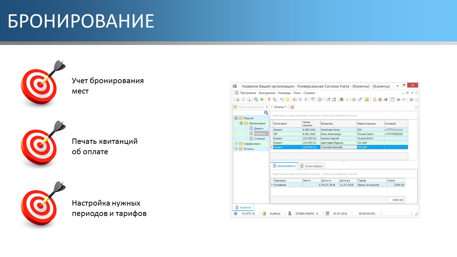Click the magnifier search icon in main toolbar
457x257 pixels.
[x=256, y=100]
